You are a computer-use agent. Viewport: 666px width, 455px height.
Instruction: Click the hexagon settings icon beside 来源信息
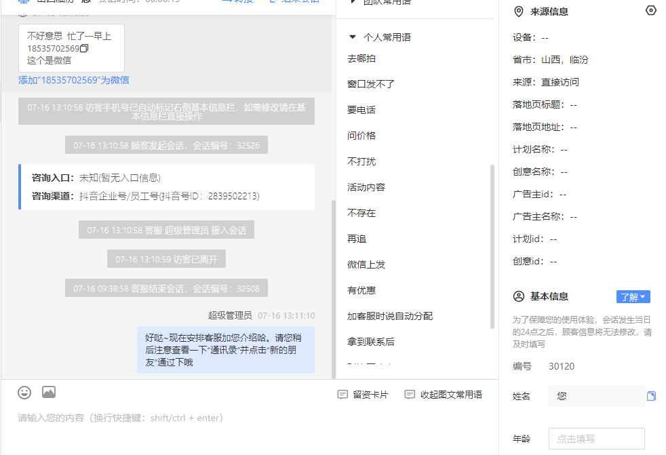pyautogui.click(x=650, y=10)
